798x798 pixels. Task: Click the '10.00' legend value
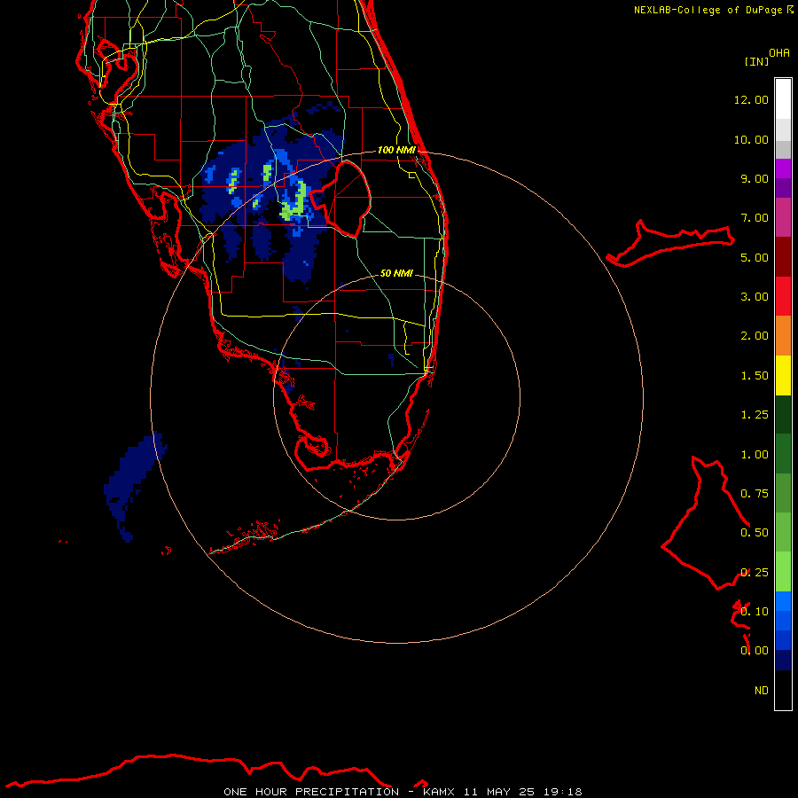click(x=751, y=139)
